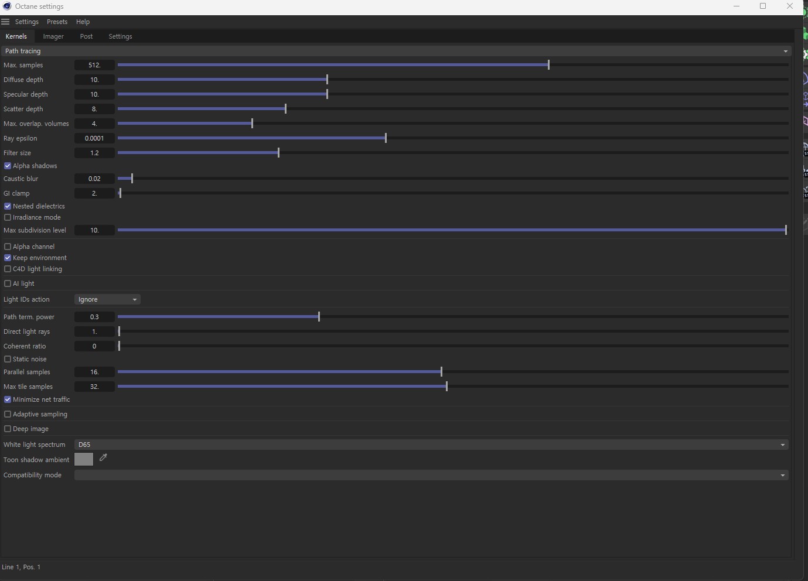The width and height of the screenshot is (808, 581).
Task: Click the Max. samples value field
Action: tap(94, 65)
